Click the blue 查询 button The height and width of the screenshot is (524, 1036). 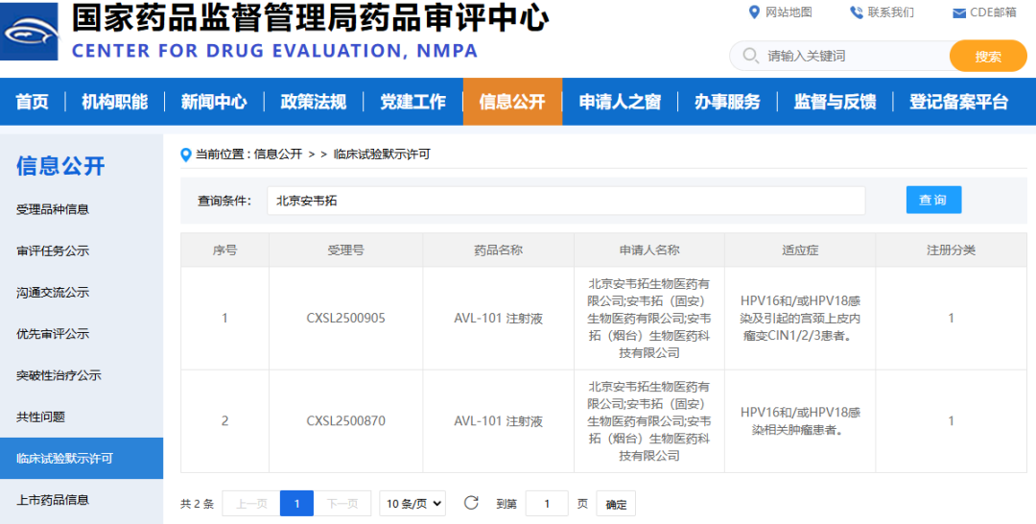[x=932, y=200]
